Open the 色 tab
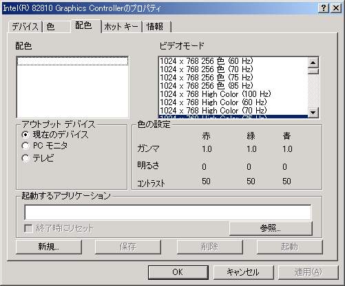Screen dimensions: 345x286 56,27
